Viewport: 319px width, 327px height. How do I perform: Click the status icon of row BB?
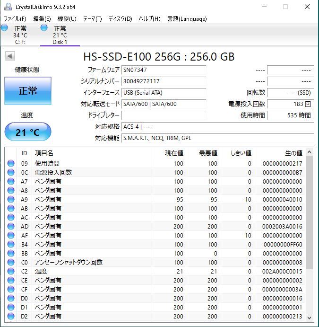coord(11,253)
